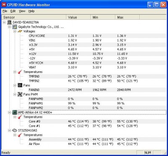The image size is (168, 156).
Task: Collapse the AMD Athlon 64 X2 node
Action: tap(9, 112)
